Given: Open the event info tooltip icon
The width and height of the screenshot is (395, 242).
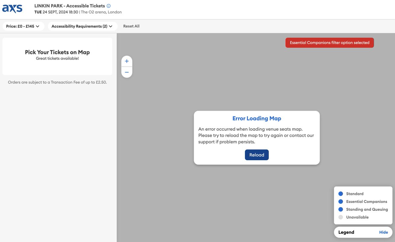Looking at the screenshot, I should click(109, 6).
